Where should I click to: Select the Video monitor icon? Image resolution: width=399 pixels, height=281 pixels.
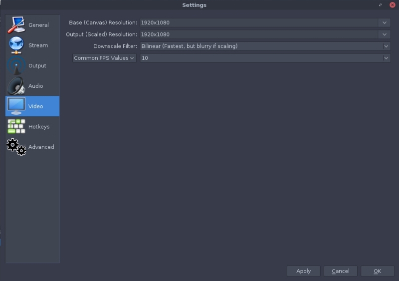coord(16,106)
